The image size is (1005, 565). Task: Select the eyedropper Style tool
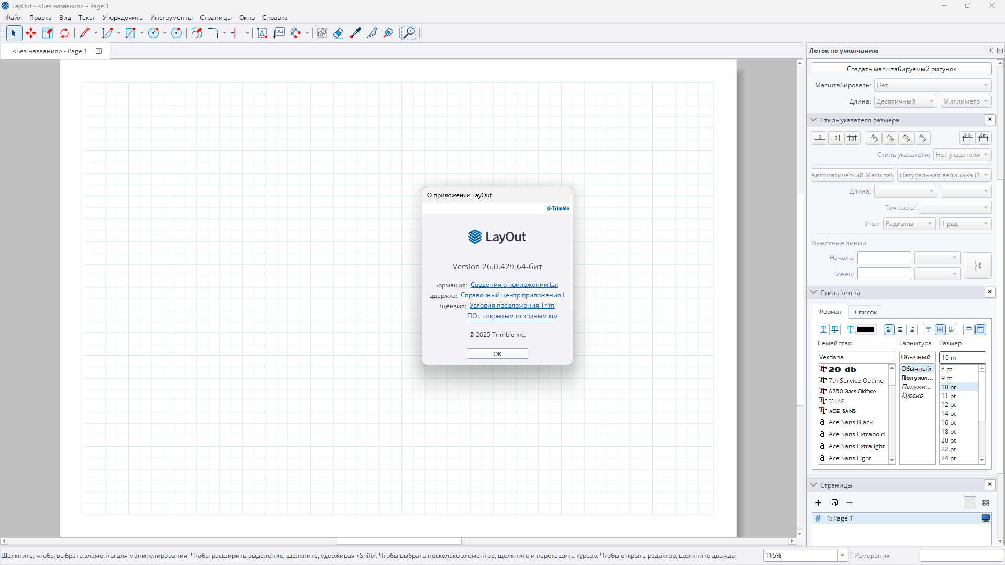[x=355, y=33]
